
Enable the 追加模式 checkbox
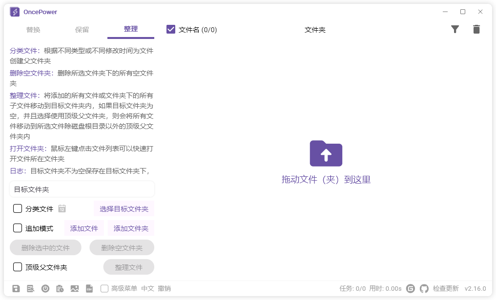[x=18, y=228]
